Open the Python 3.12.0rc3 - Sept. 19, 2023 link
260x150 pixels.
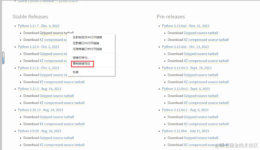(x=187, y=68)
